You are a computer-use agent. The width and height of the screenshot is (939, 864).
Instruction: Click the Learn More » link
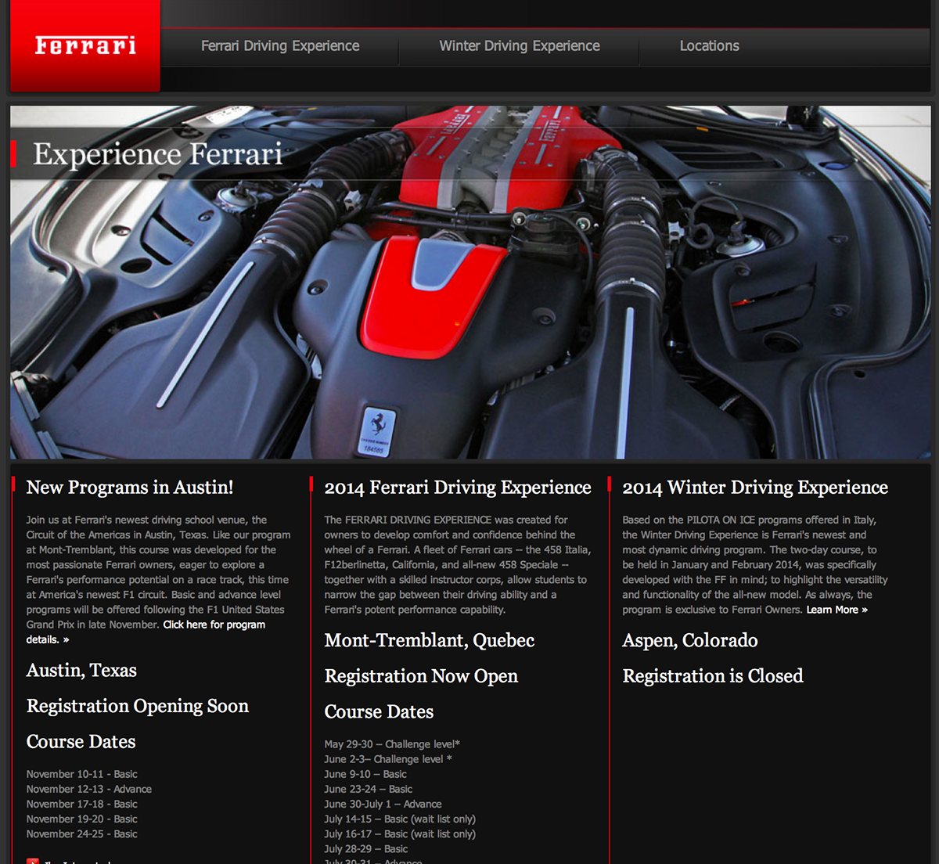point(837,610)
